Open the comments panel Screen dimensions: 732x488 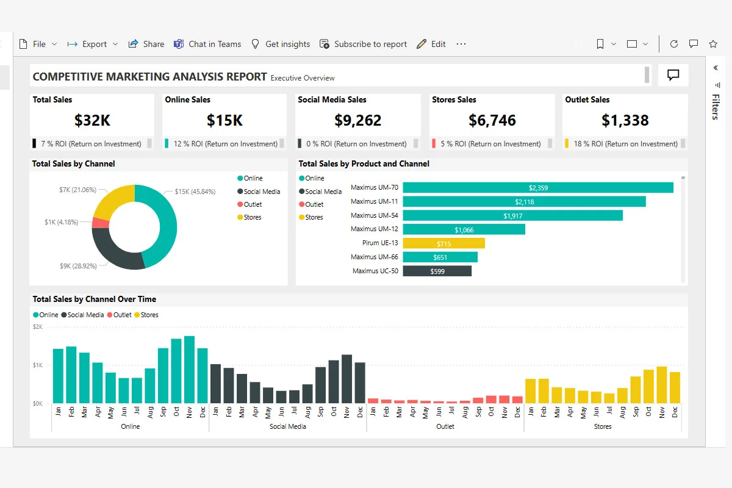(694, 43)
